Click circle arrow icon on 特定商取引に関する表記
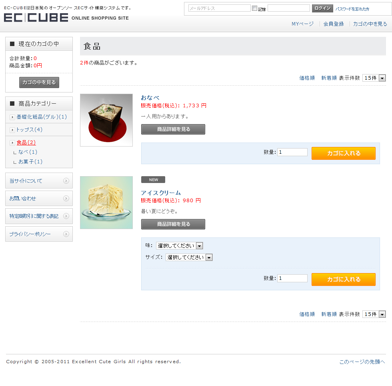The width and height of the screenshot is (392, 386). point(66,216)
